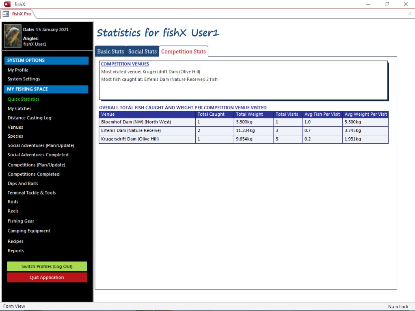Open My Profile in sidebar
The height and width of the screenshot is (311, 415).
click(x=18, y=70)
